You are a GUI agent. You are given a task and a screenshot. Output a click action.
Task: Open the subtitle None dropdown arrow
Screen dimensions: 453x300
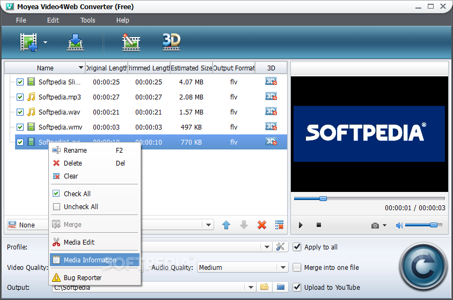pyautogui.click(x=208, y=225)
